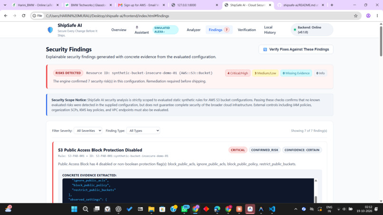Viewport: 383px width, 215px height.
Task: Reload the page
Action: (x=23, y=16)
